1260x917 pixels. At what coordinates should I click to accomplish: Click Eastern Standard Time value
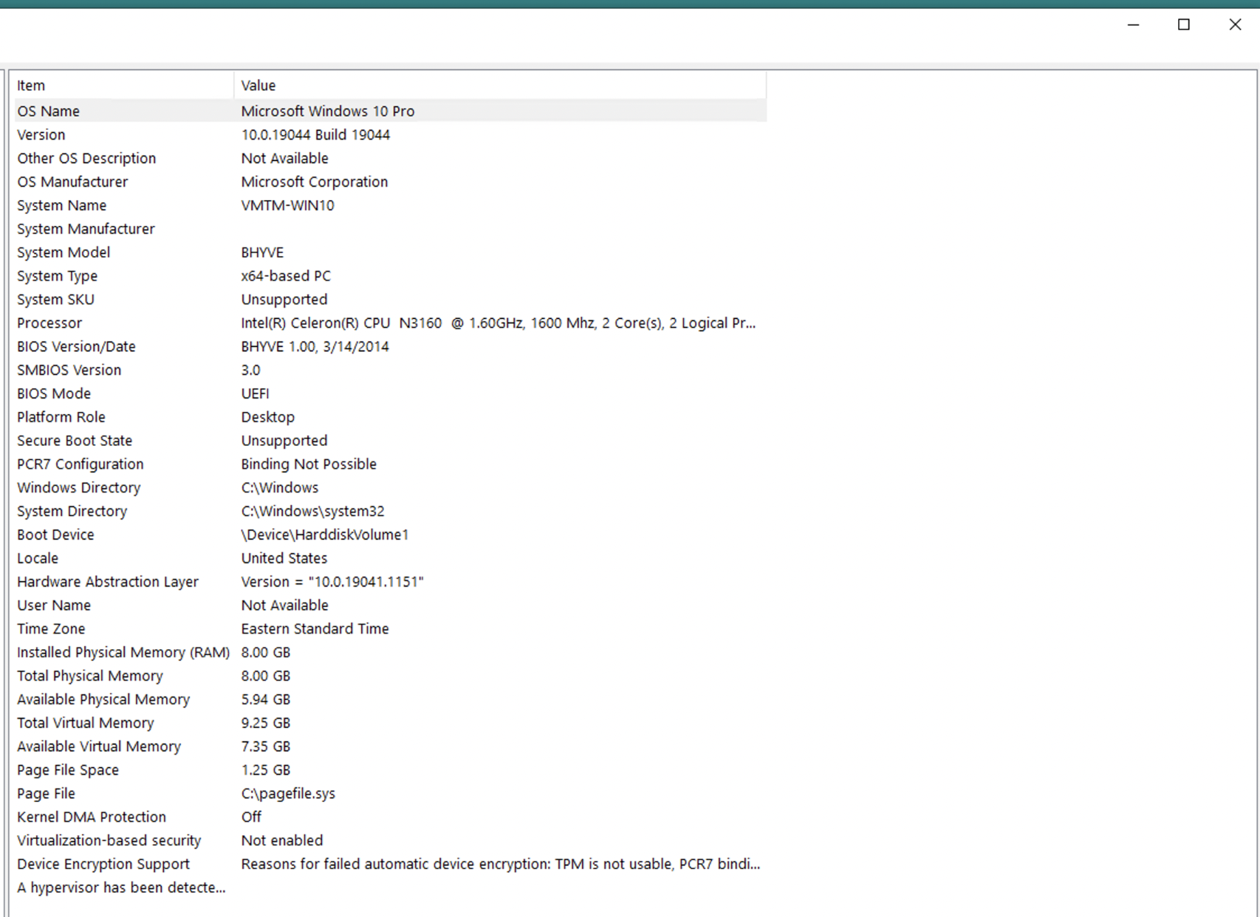click(x=315, y=629)
